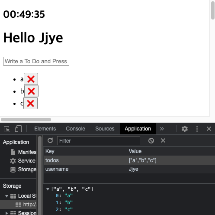Open DevTools three-dot customize menu
215x215 pixels.
pos(197,129)
